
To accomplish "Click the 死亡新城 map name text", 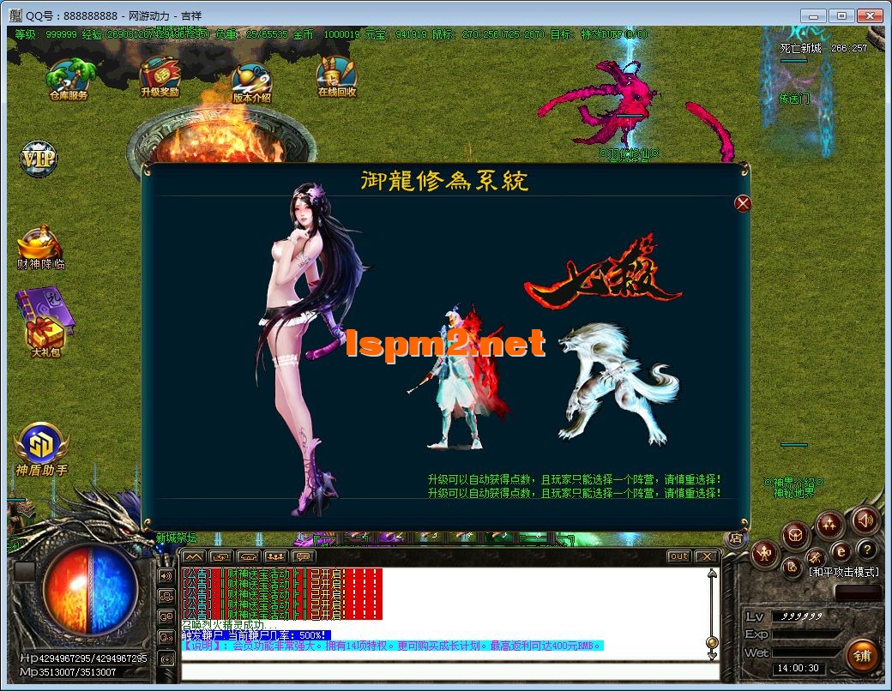I will (800, 48).
